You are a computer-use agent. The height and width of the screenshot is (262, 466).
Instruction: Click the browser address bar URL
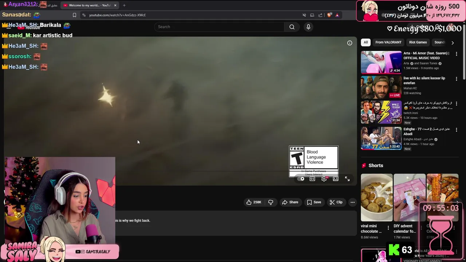click(117, 15)
